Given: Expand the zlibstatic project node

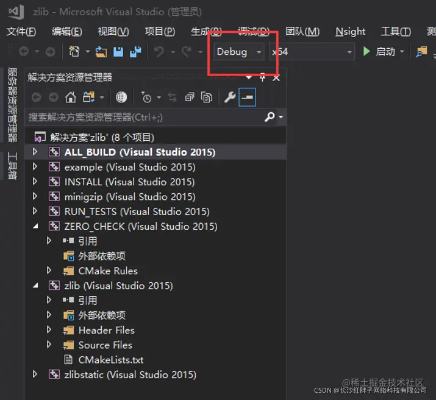Looking at the screenshot, I should 35,374.
